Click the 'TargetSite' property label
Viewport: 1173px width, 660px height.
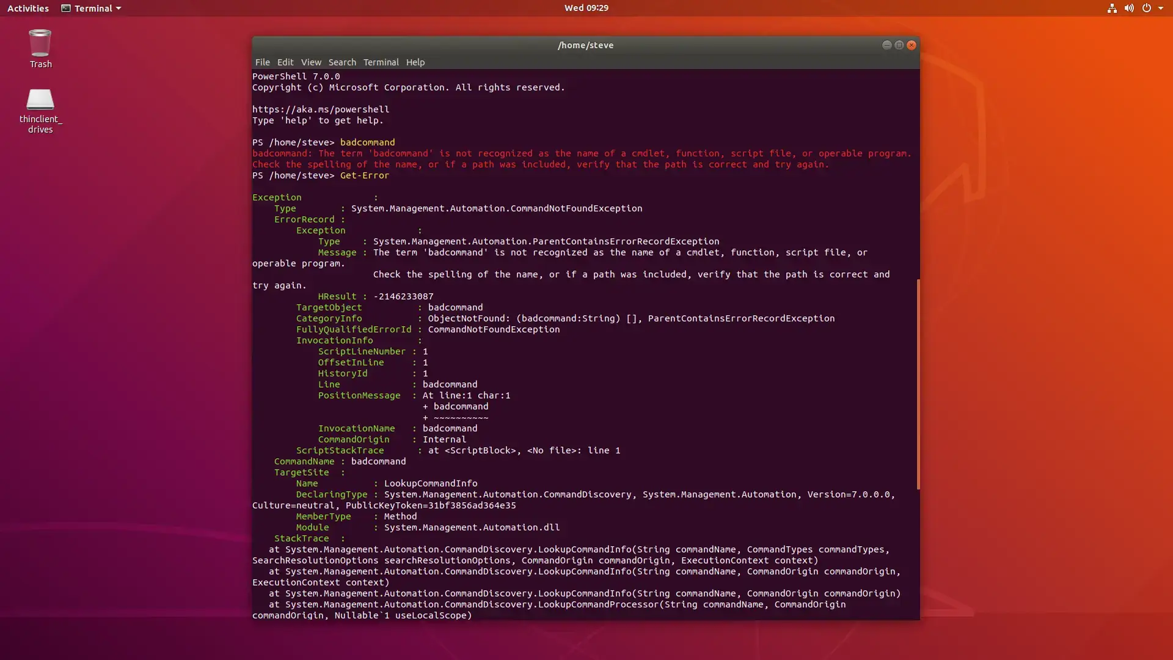point(302,472)
